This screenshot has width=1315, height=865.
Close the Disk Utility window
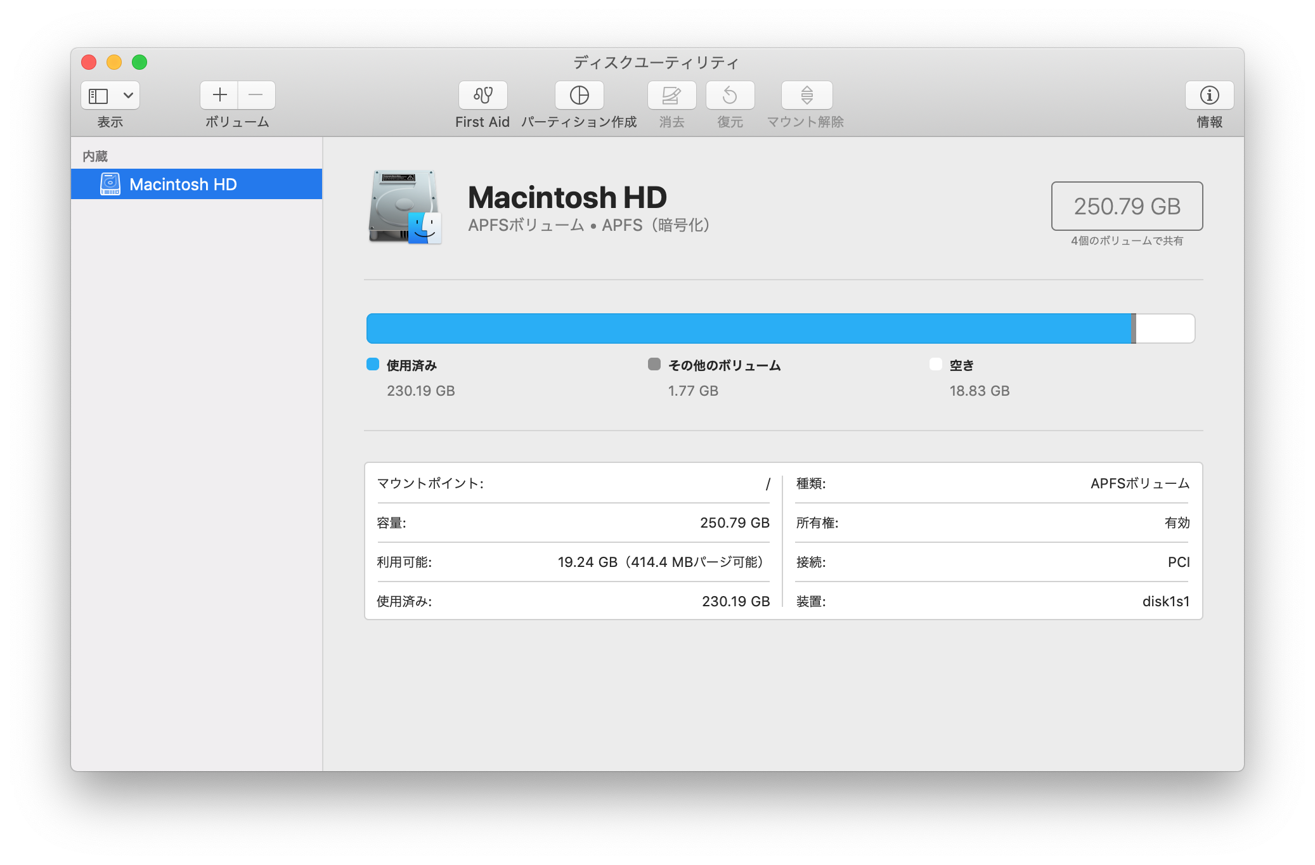pos(89,62)
